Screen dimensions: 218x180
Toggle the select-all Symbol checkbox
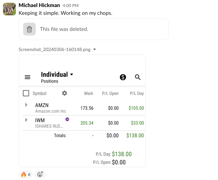[x=26, y=93]
